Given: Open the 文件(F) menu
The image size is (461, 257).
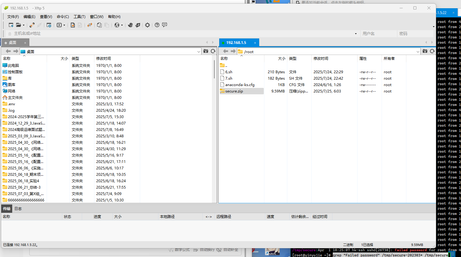Looking at the screenshot, I should click(13, 17).
